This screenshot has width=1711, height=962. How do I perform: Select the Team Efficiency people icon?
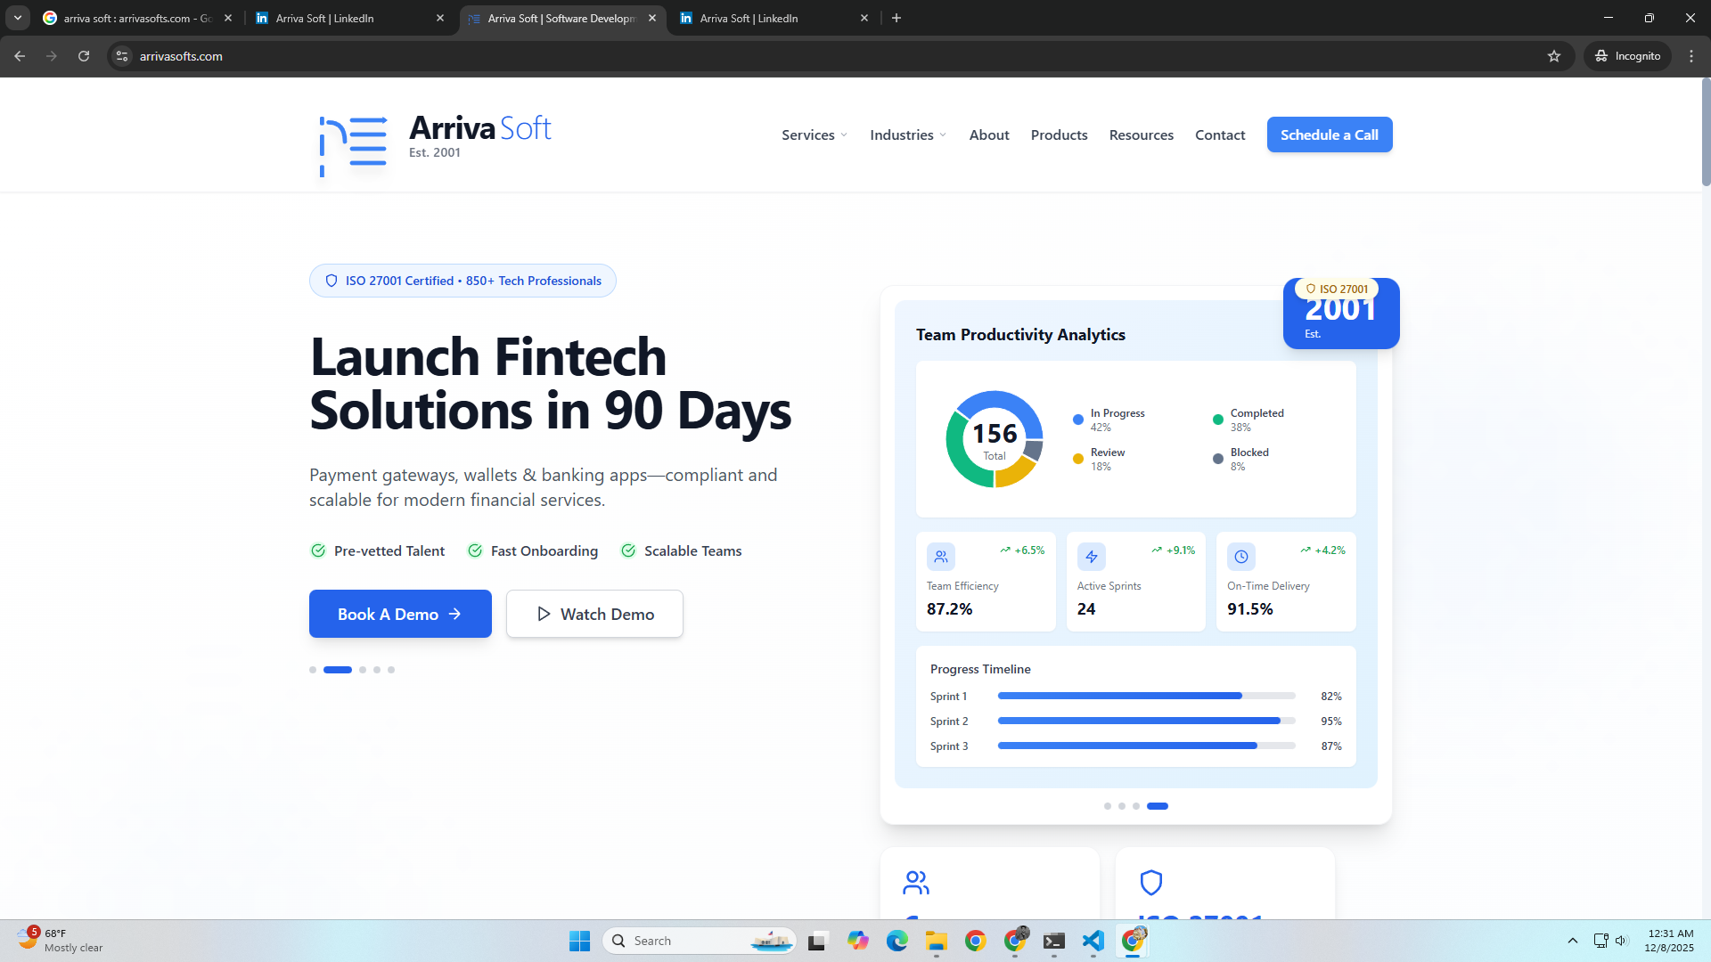click(942, 557)
